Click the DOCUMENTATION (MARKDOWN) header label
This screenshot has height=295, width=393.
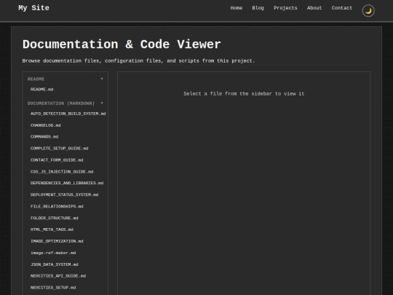(61, 103)
